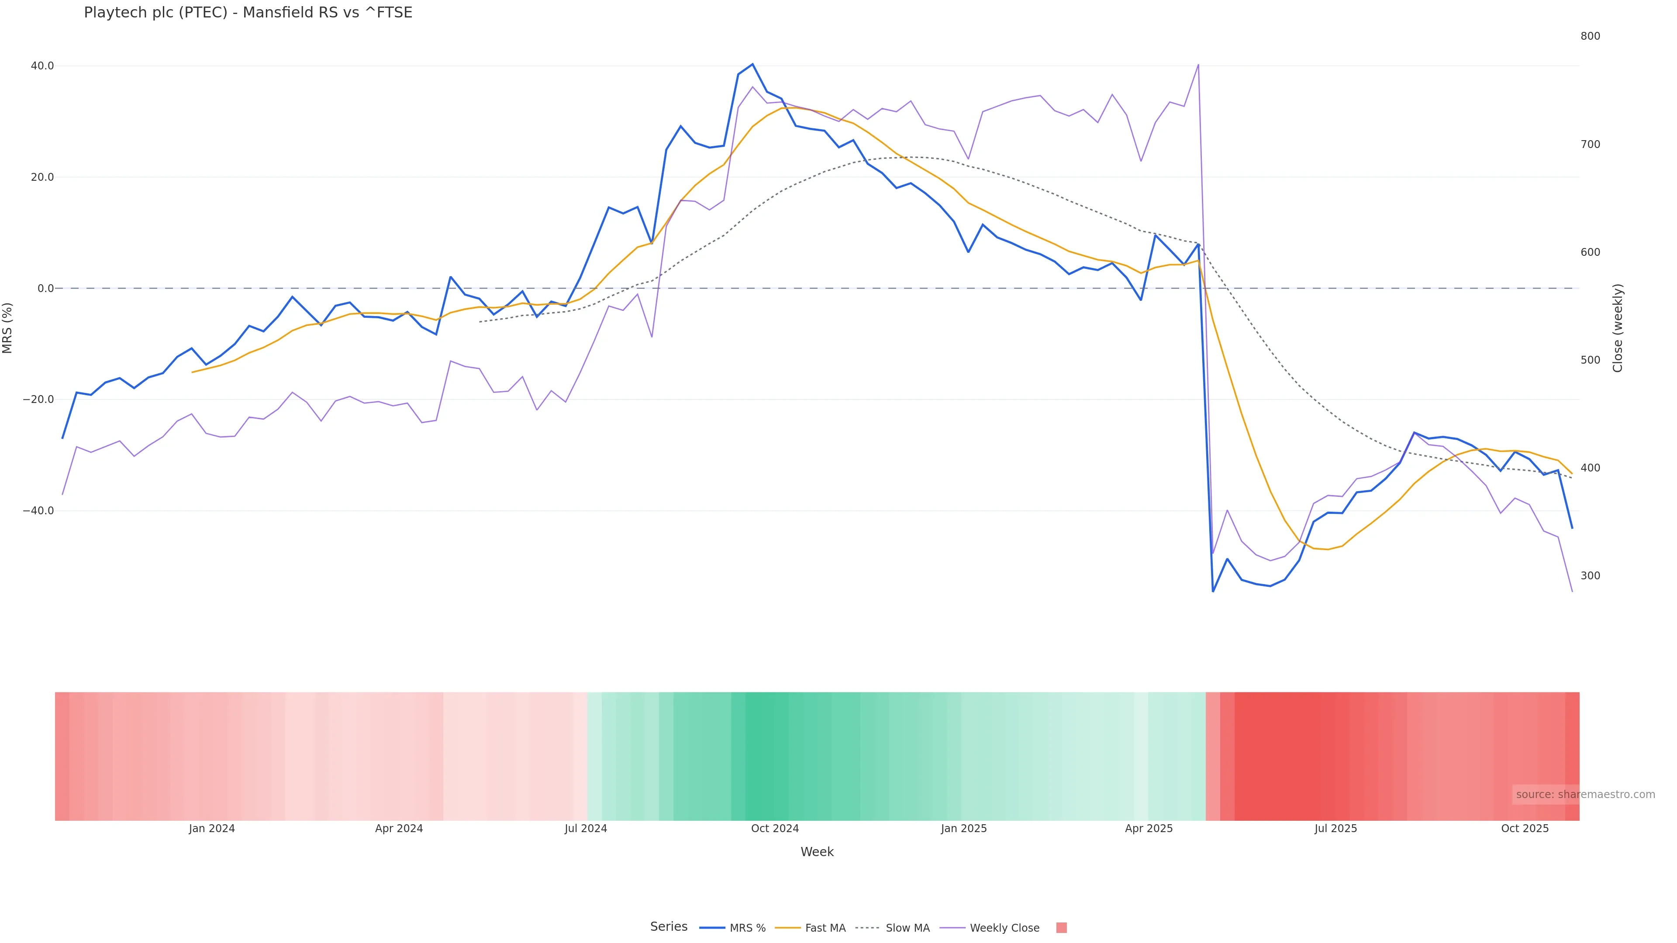
Task: Click the Playtech plc chart title
Action: click(248, 13)
